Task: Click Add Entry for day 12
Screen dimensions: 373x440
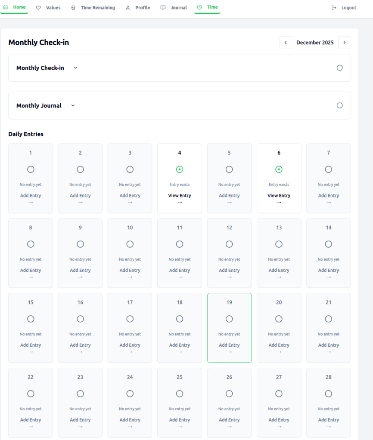Action: (x=229, y=271)
